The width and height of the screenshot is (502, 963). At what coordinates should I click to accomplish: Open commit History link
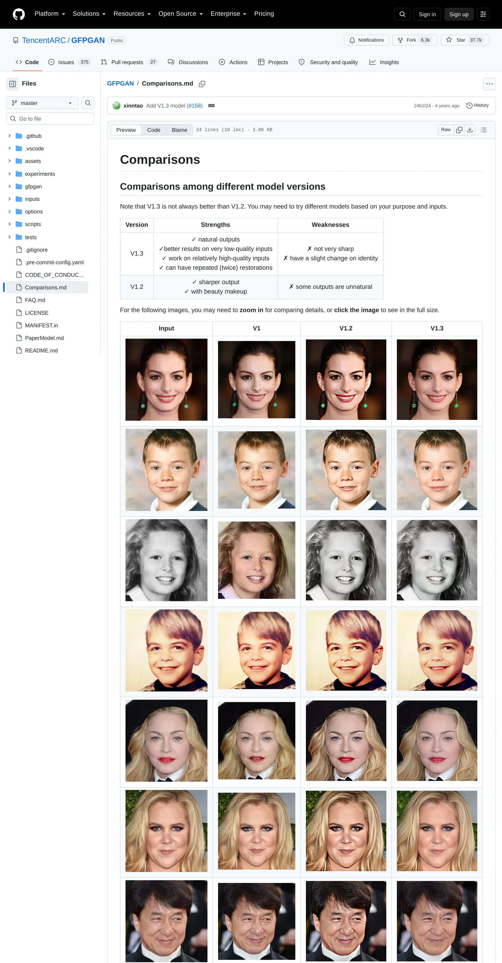[x=477, y=105]
